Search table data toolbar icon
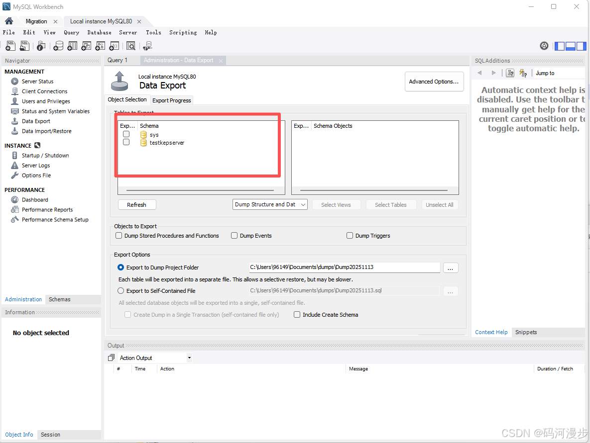 pyautogui.click(x=130, y=46)
